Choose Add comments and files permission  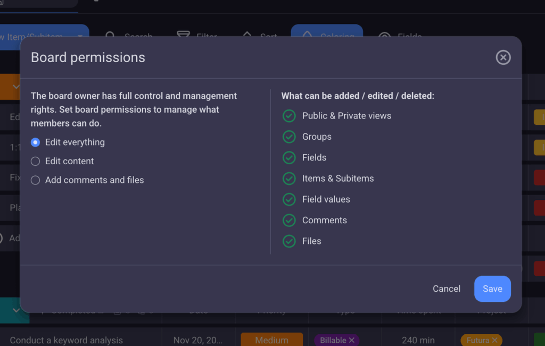(35, 180)
